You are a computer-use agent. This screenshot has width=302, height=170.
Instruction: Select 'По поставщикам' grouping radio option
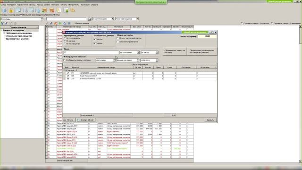(65, 44)
